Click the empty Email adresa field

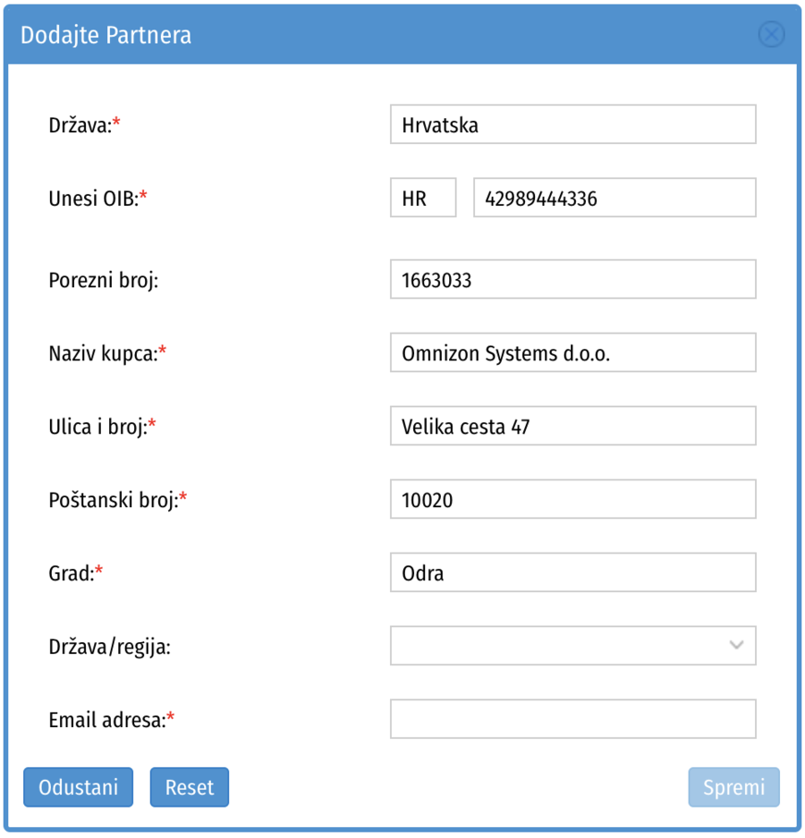tap(572, 719)
